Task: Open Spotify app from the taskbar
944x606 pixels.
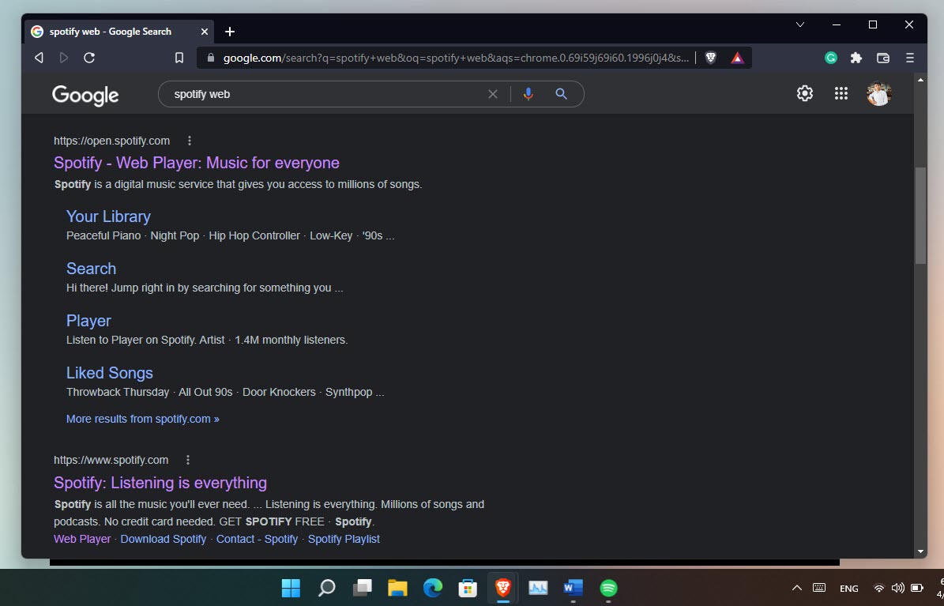Action: [609, 588]
